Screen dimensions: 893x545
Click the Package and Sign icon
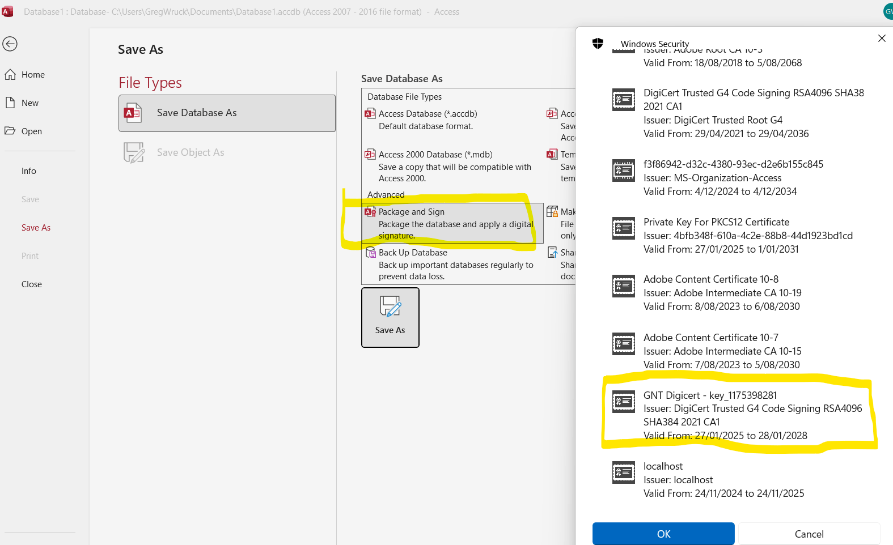coord(370,212)
